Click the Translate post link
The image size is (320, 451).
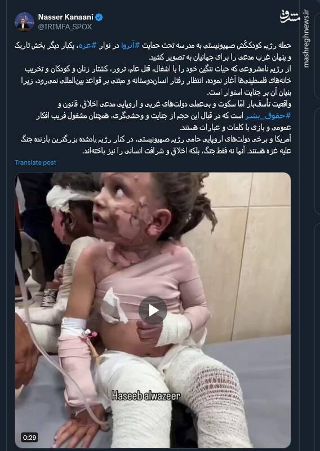35,162
